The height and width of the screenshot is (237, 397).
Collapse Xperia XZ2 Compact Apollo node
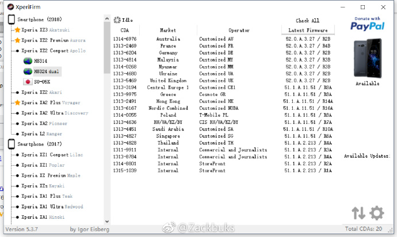(54, 51)
